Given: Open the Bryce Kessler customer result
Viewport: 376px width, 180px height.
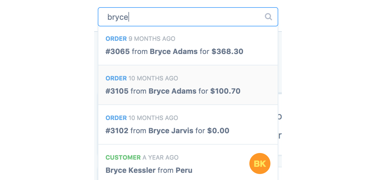Looking at the screenshot, I should click(174, 164).
